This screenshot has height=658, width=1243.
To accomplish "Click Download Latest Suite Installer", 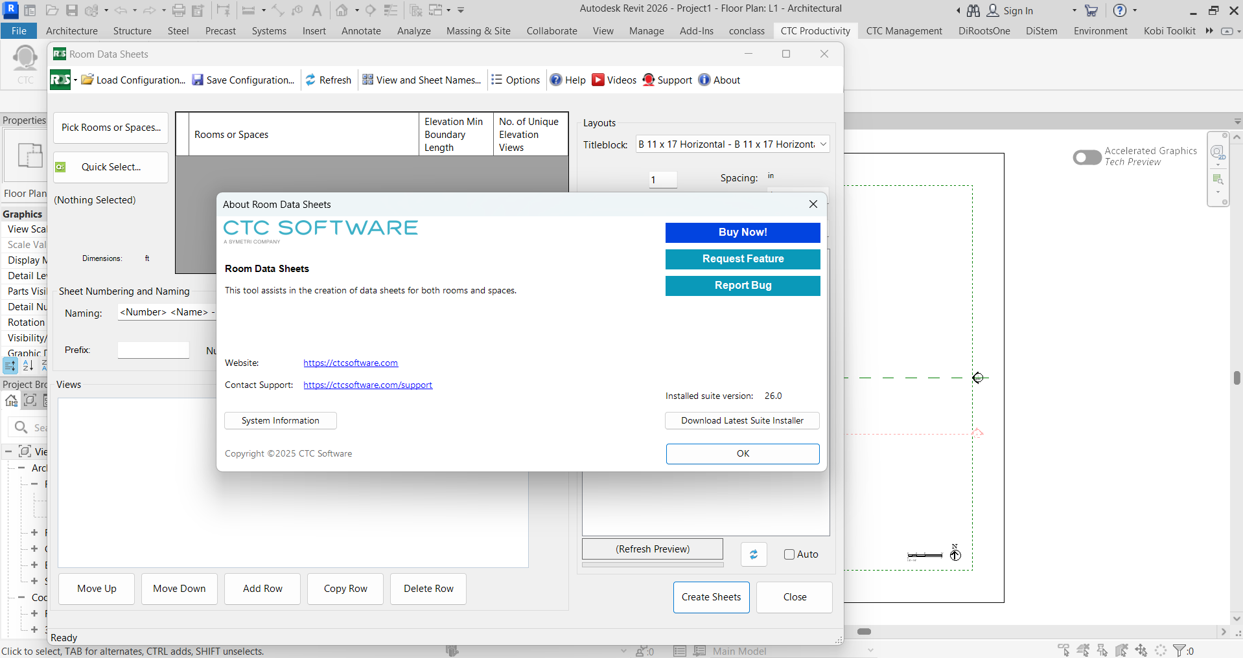I will [x=742, y=421].
